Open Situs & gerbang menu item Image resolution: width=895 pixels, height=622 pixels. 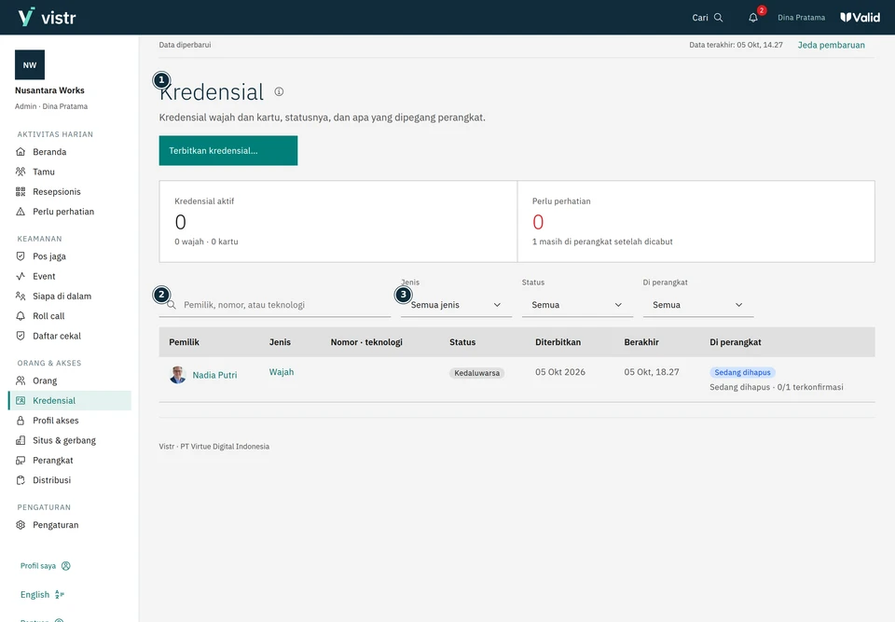coord(70,440)
